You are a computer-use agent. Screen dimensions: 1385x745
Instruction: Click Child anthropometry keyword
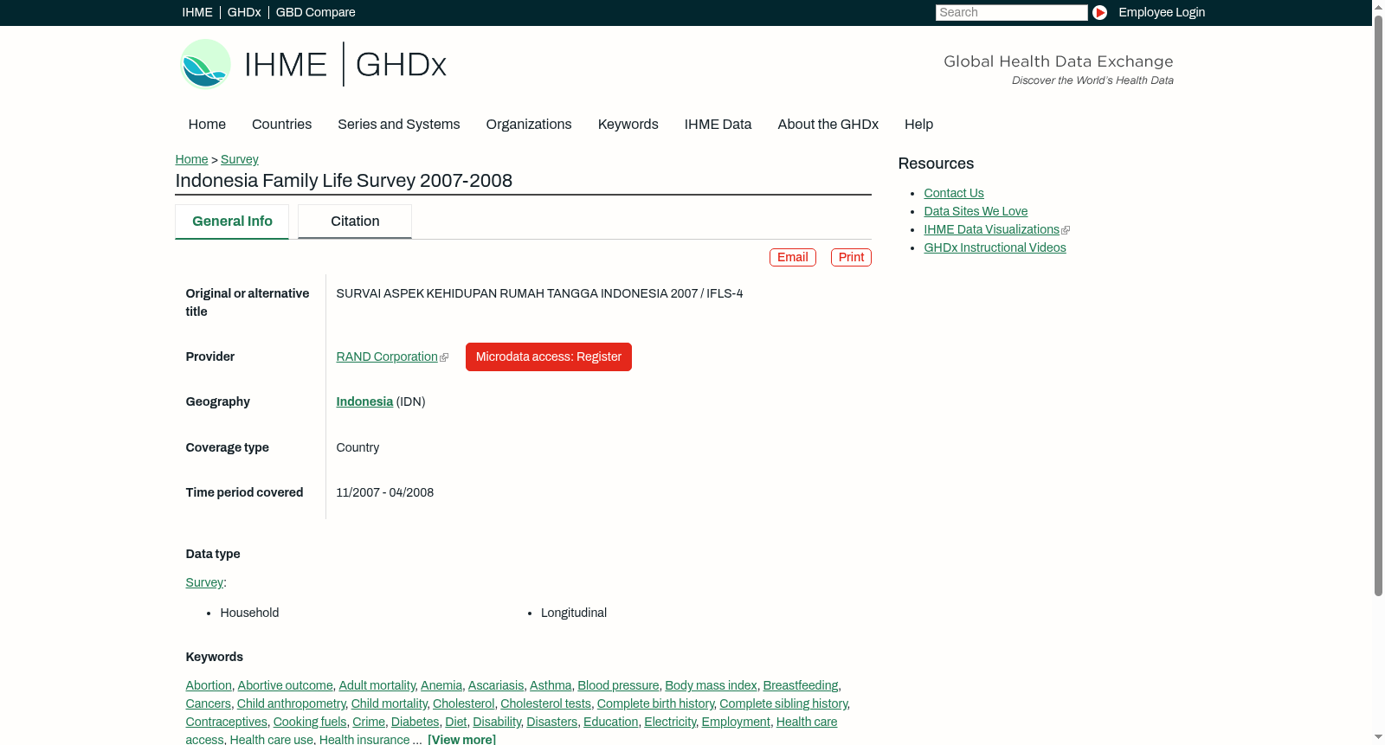click(291, 703)
